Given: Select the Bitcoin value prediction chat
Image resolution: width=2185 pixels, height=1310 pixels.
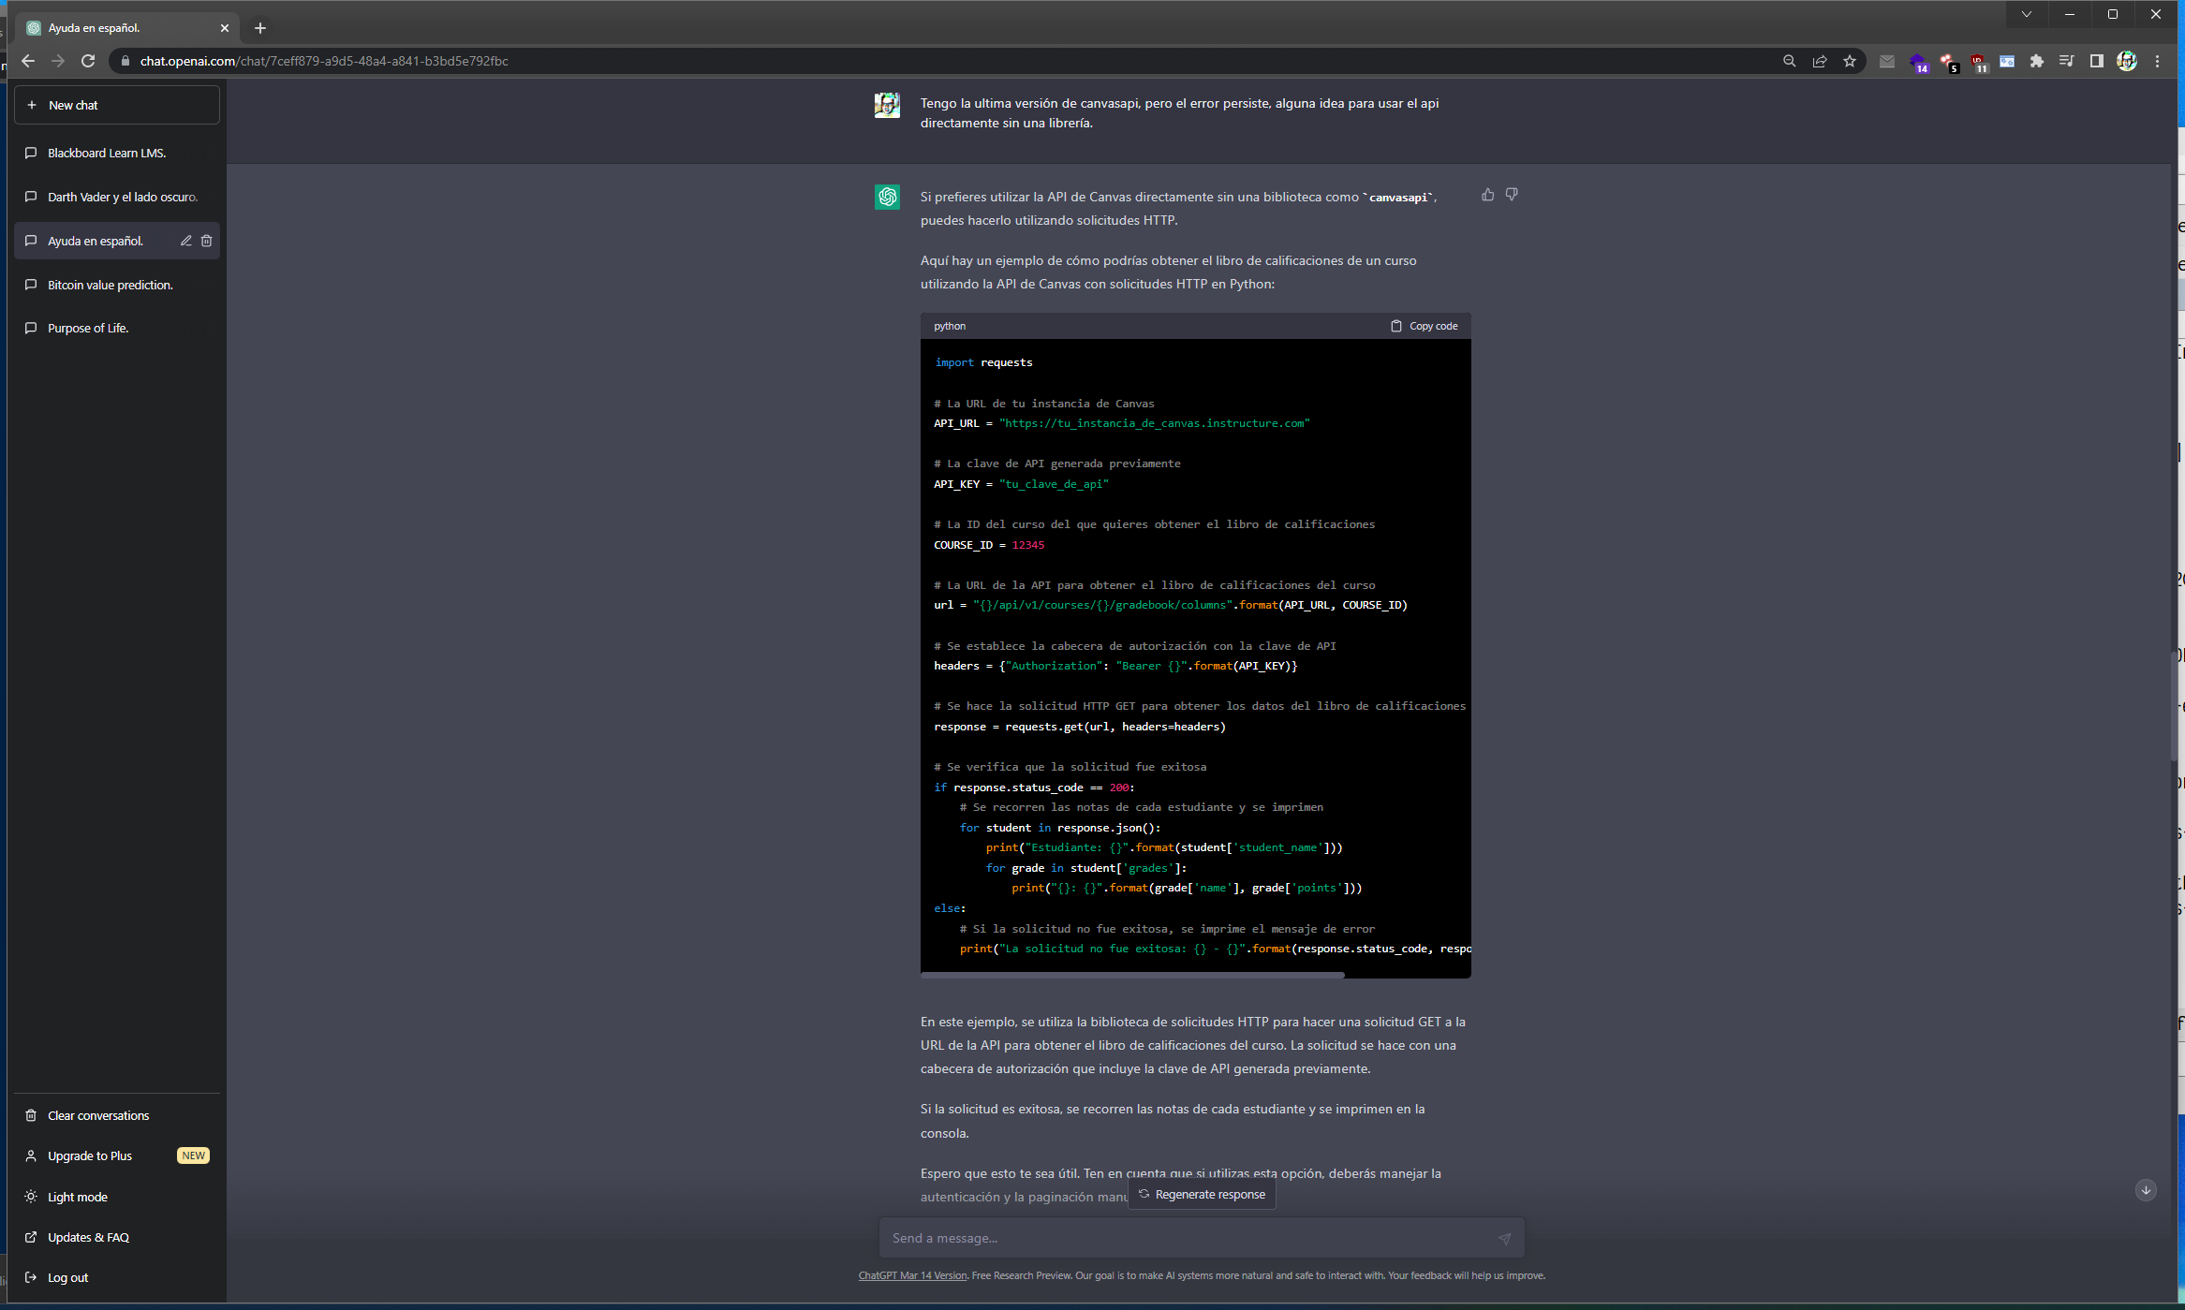Looking at the screenshot, I should (x=110, y=285).
